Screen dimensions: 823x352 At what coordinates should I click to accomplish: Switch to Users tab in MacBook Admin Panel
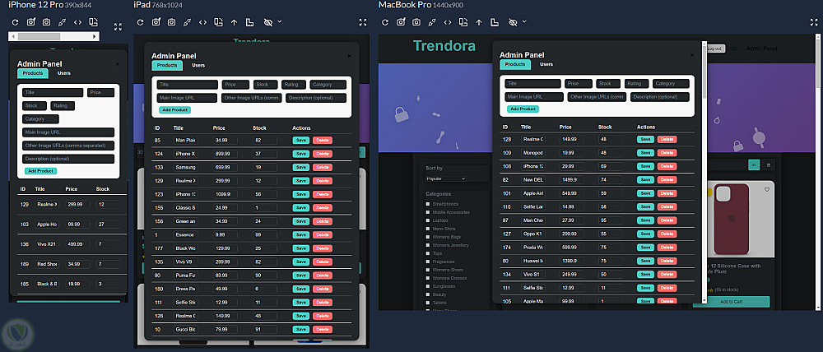pyautogui.click(x=546, y=64)
